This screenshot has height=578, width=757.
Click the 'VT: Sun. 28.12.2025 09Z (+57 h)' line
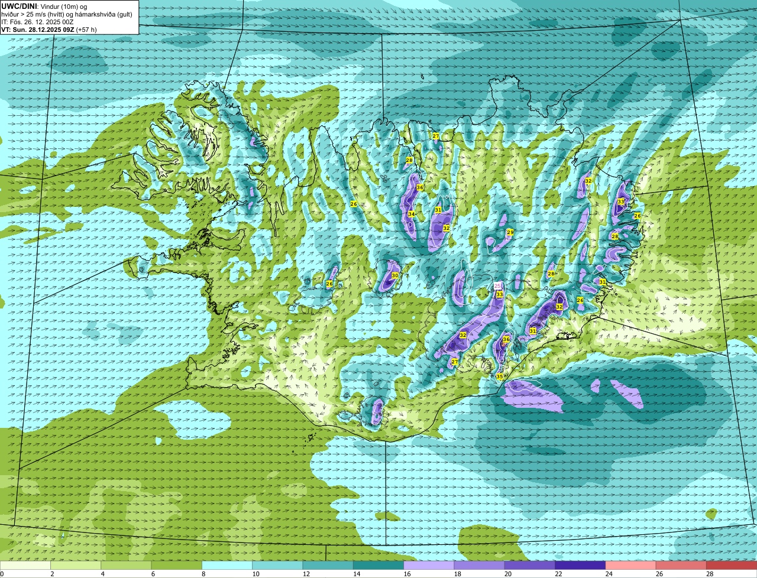coord(49,29)
